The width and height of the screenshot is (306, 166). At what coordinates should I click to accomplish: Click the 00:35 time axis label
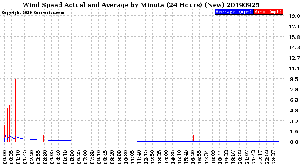point(12,157)
